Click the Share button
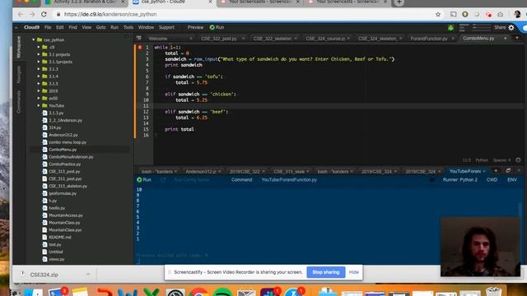This screenshot has width=527, height=296. (x=500, y=27)
